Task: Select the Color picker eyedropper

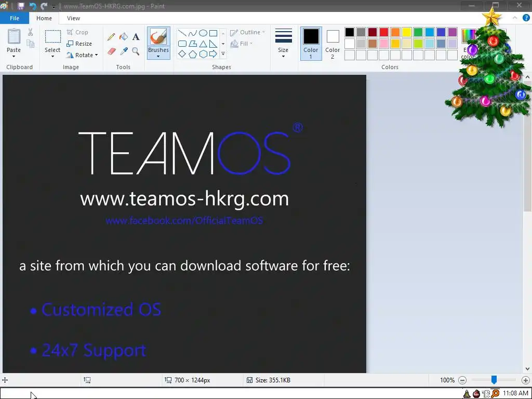Action: pos(124,51)
